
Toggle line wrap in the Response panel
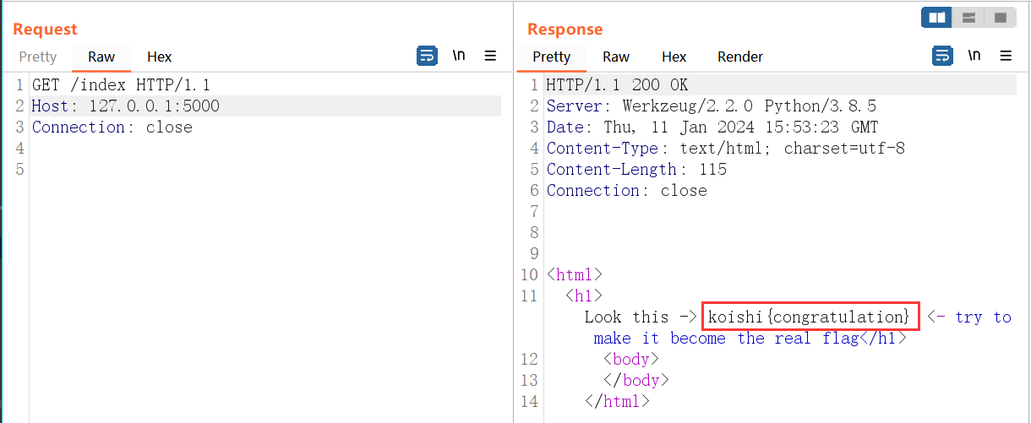tap(942, 57)
